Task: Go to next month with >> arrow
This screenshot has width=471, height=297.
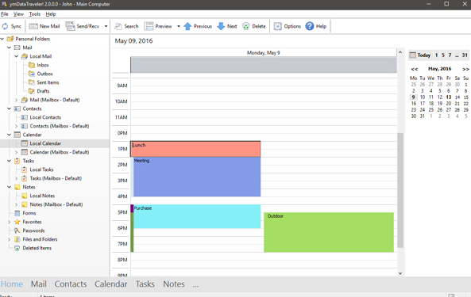Action: coord(465,69)
